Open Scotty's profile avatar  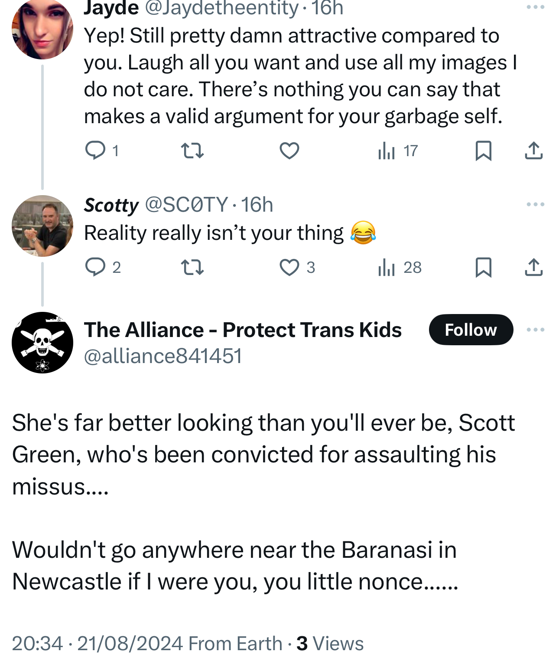[x=42, y=226]
